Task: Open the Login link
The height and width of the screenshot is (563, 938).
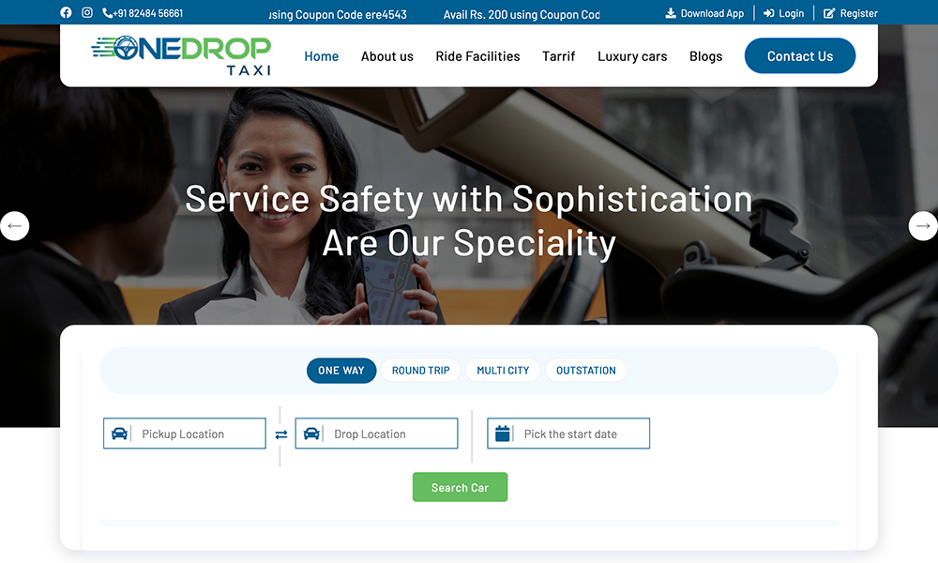Action: [x=783, y=13]
